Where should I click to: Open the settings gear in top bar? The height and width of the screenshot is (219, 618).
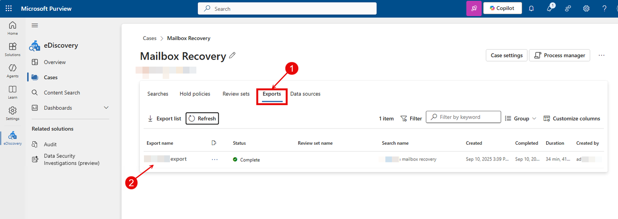pos(586,8)
